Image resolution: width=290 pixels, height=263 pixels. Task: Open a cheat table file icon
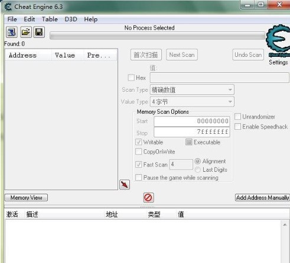click(25, 32)
